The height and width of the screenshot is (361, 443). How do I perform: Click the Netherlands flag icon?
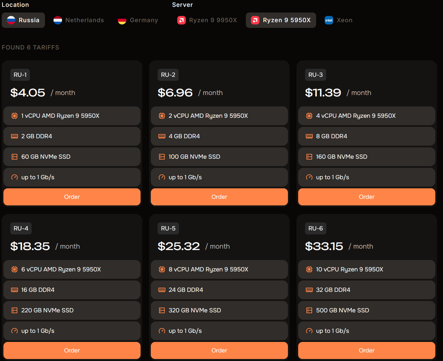[58, 20]
